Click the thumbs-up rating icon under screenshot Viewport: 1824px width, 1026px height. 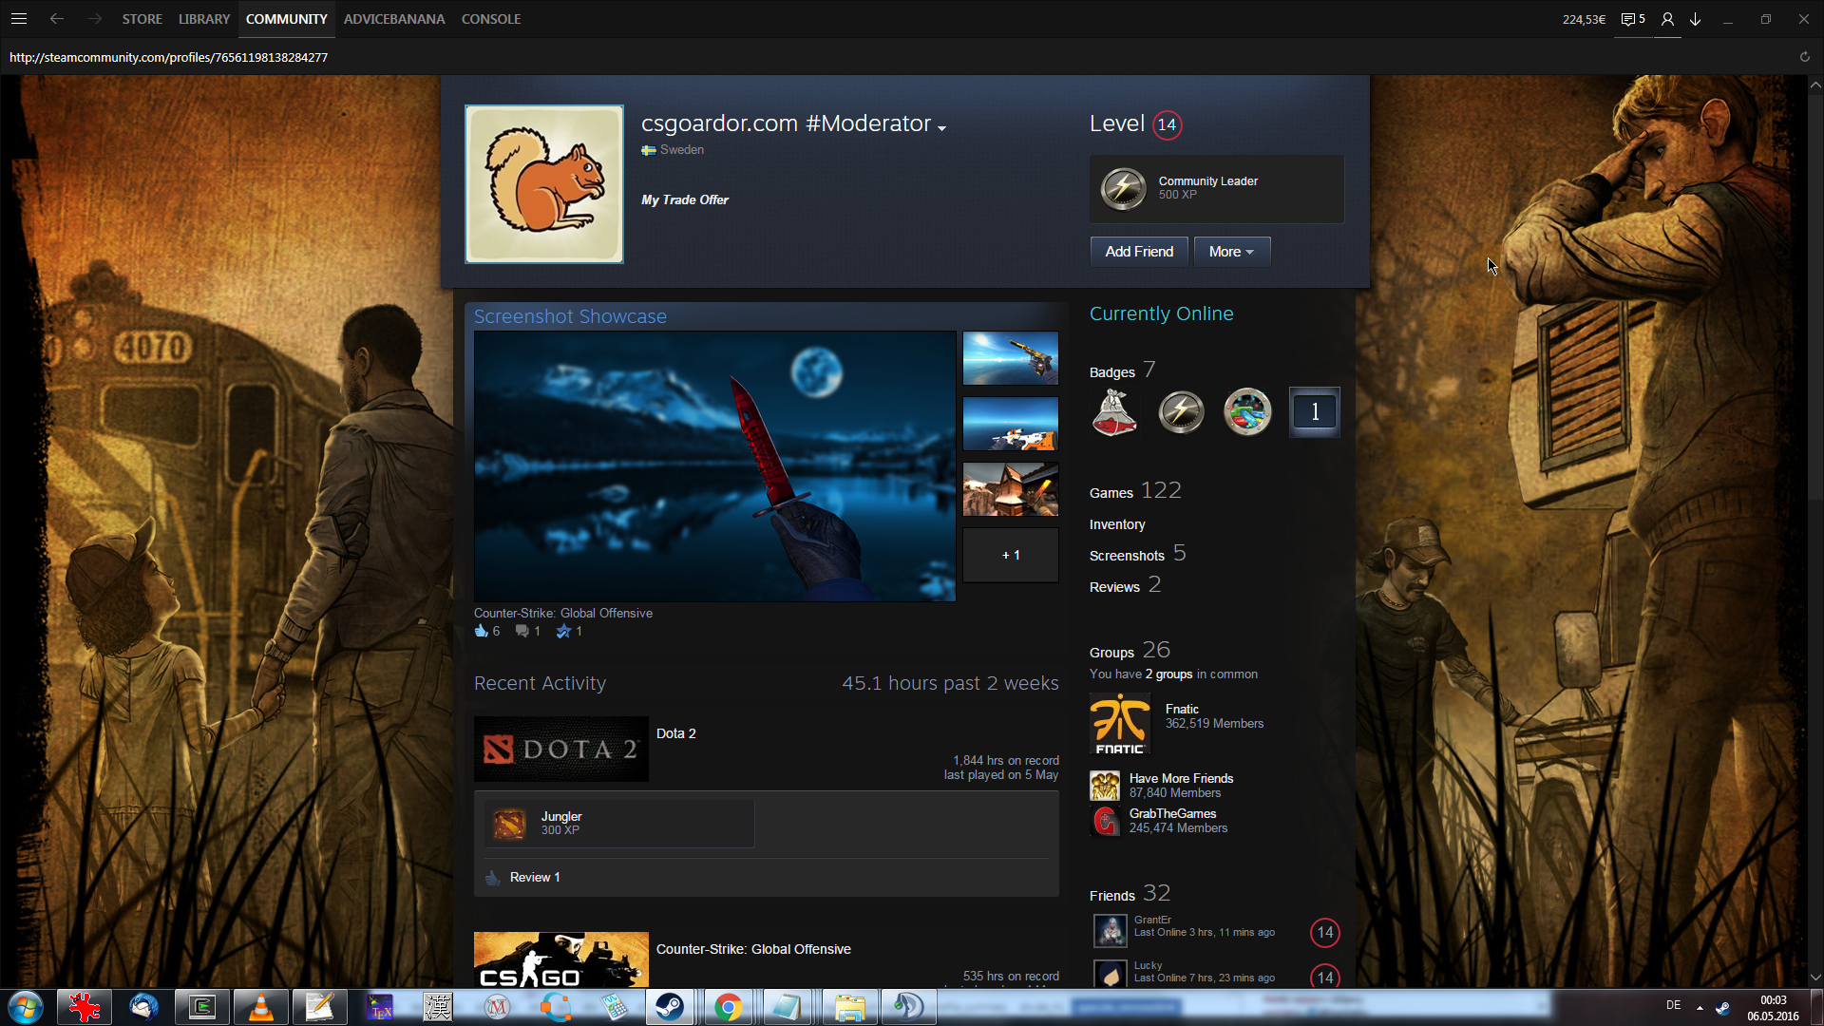click(x=481, y=631)
